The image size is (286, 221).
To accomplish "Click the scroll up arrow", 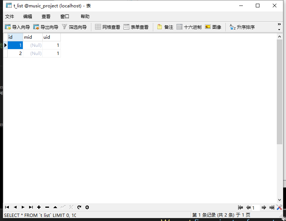I will 279,37.
